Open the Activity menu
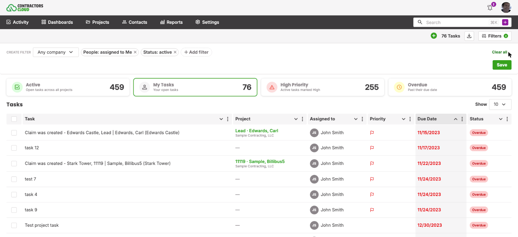The height and width of the screenshot is (237, 518). point(18,22)
